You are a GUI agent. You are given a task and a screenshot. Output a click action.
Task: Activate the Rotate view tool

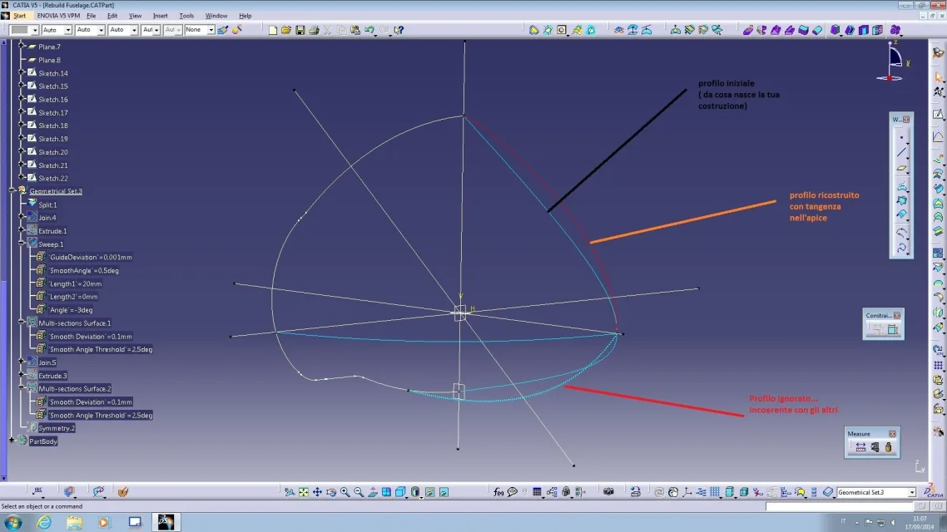tap(331, 492)
